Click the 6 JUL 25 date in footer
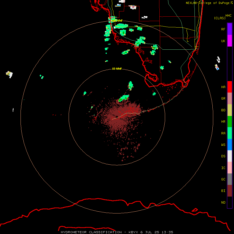The width and height of the screenshot is (234, 234). [150, 232]
